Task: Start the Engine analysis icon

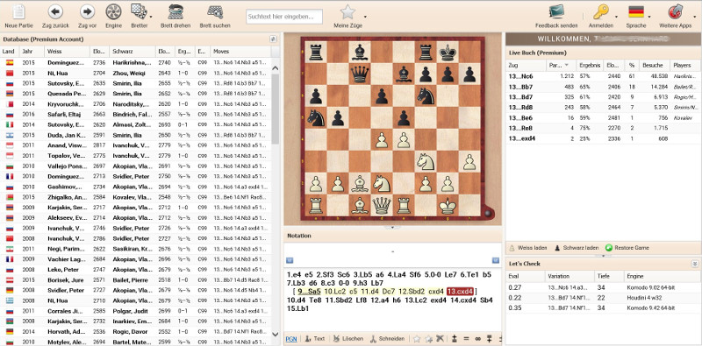Action: tap(114, 11)
